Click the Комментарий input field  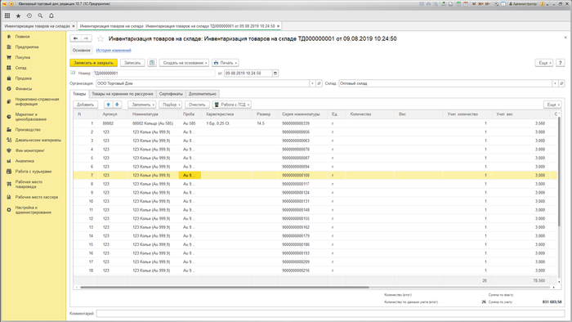(330, 313)
